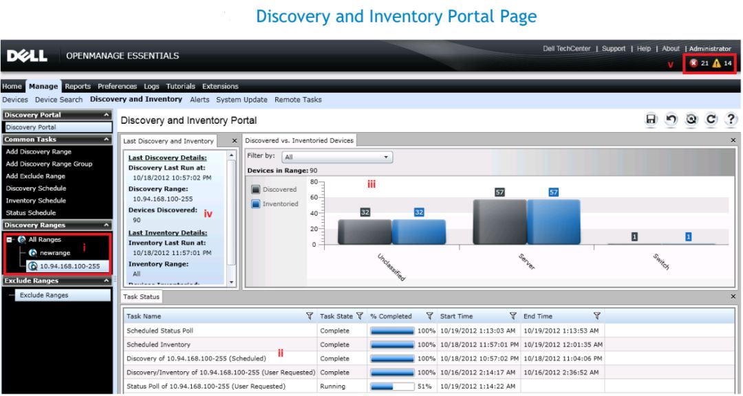Click the All Ranges tree icon
The image size is (743, 396).
(x=22, y=240)
